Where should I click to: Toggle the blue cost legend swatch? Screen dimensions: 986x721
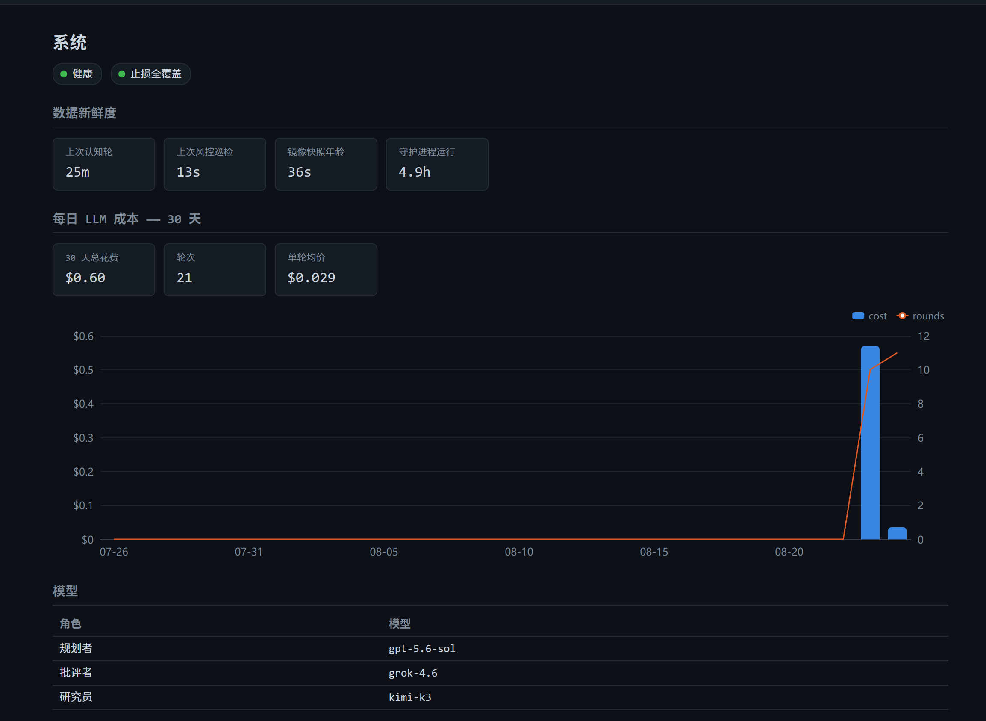tap(858, 316)
